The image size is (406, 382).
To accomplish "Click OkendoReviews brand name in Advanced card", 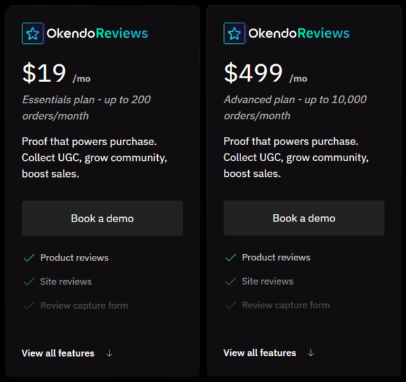I will click(298, 34).
